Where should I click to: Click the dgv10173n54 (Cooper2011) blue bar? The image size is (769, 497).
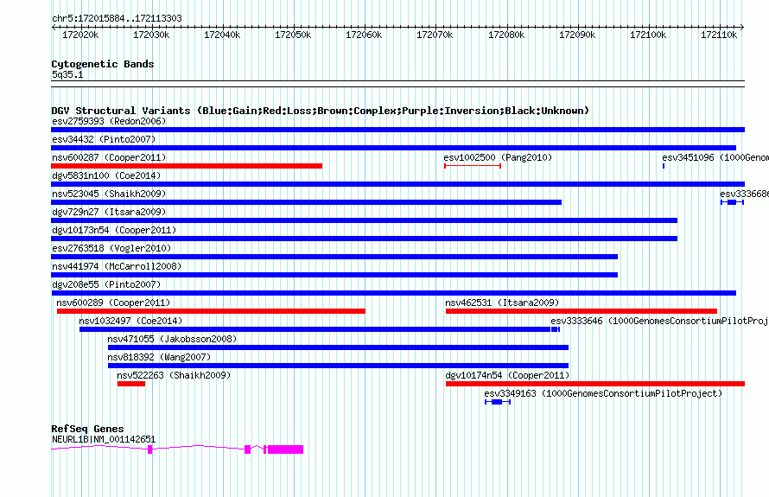point(364,239)
